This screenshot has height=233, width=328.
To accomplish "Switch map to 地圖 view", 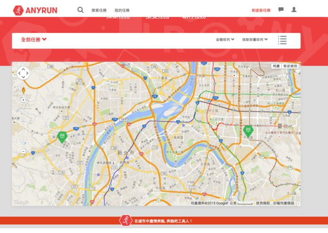I will (x=276, y=66).
